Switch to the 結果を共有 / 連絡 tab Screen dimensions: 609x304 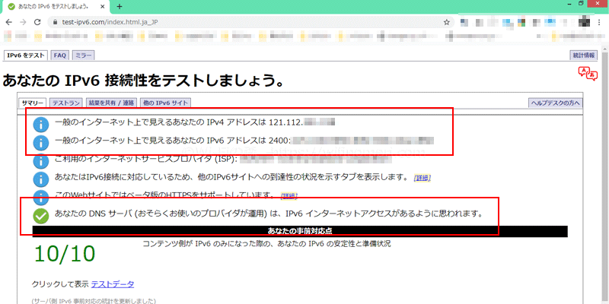(111, 103)
